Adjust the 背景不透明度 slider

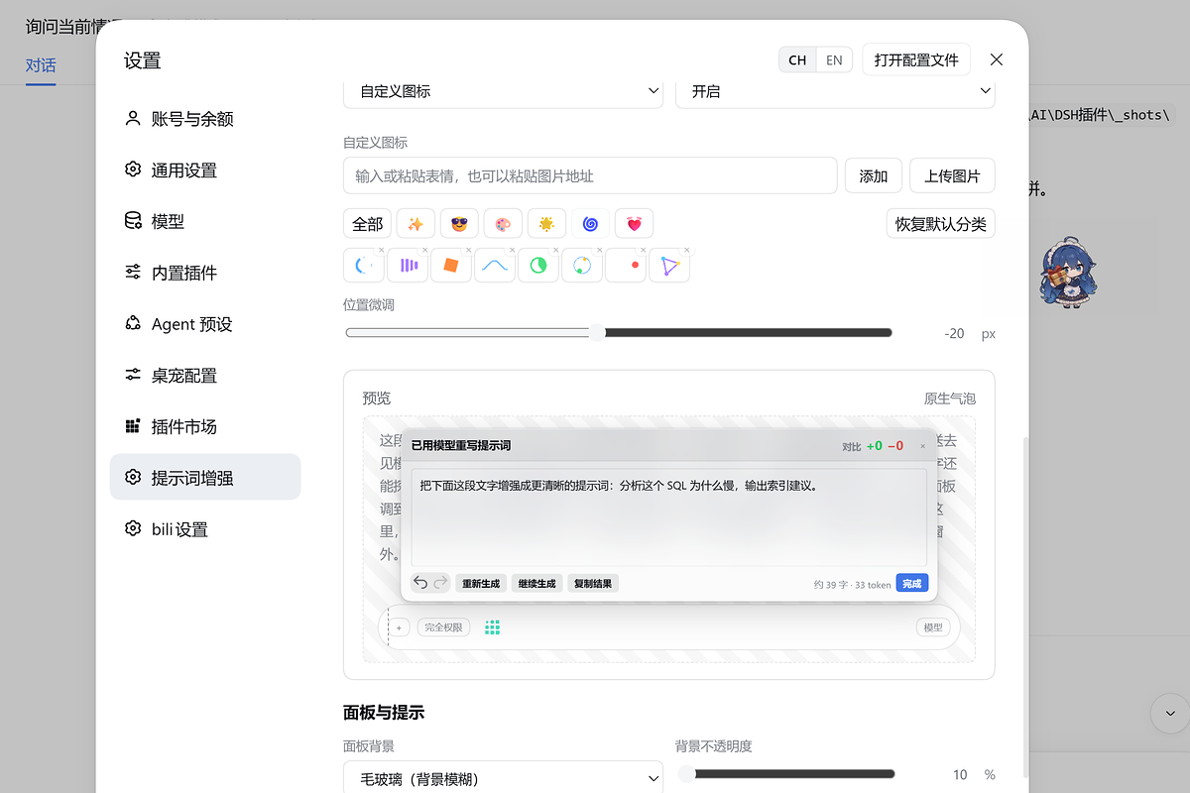click(x=786, y=774)
